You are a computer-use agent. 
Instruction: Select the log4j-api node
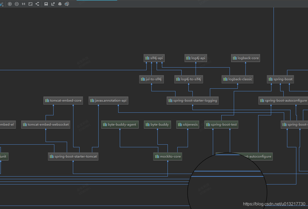click(x=196, y=58)
